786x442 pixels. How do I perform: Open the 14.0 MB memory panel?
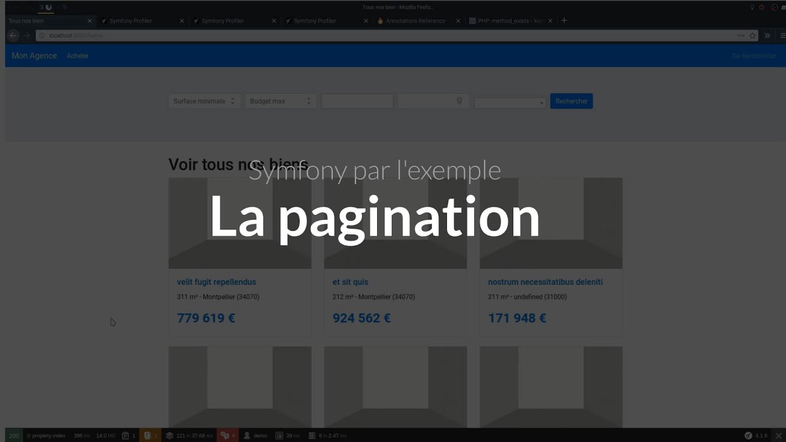tap(105, 436)
